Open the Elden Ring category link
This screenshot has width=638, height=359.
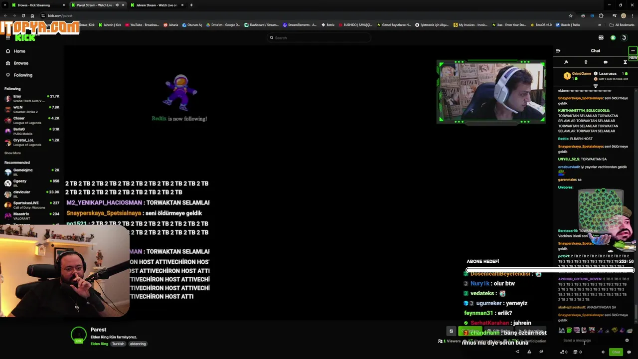99,344
